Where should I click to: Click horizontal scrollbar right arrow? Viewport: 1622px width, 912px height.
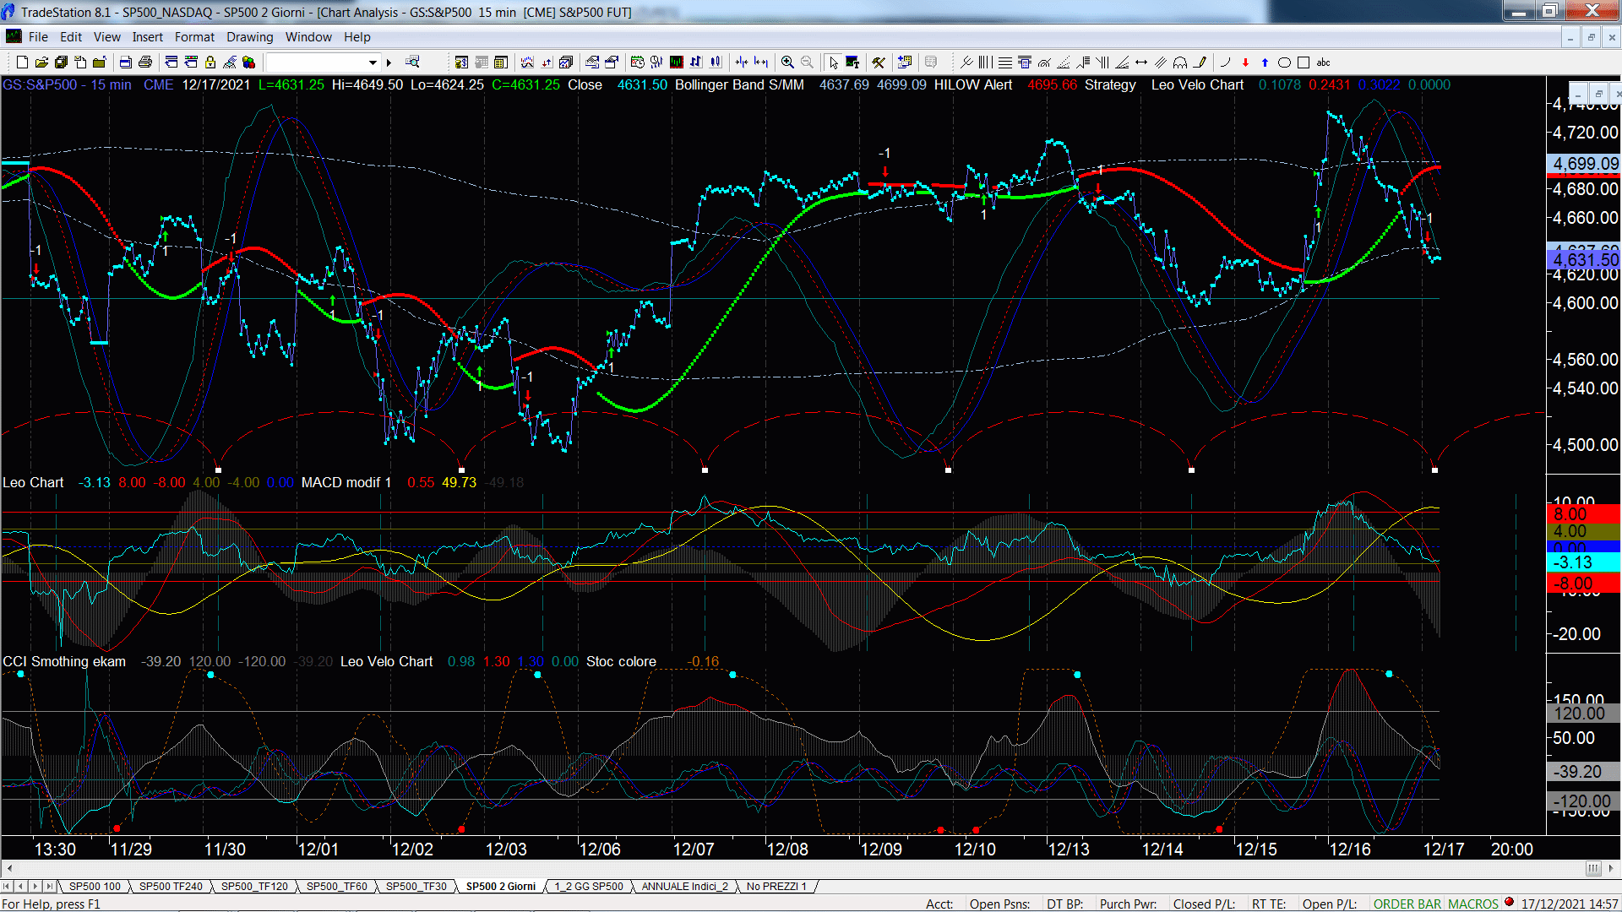click(1612, 868)
